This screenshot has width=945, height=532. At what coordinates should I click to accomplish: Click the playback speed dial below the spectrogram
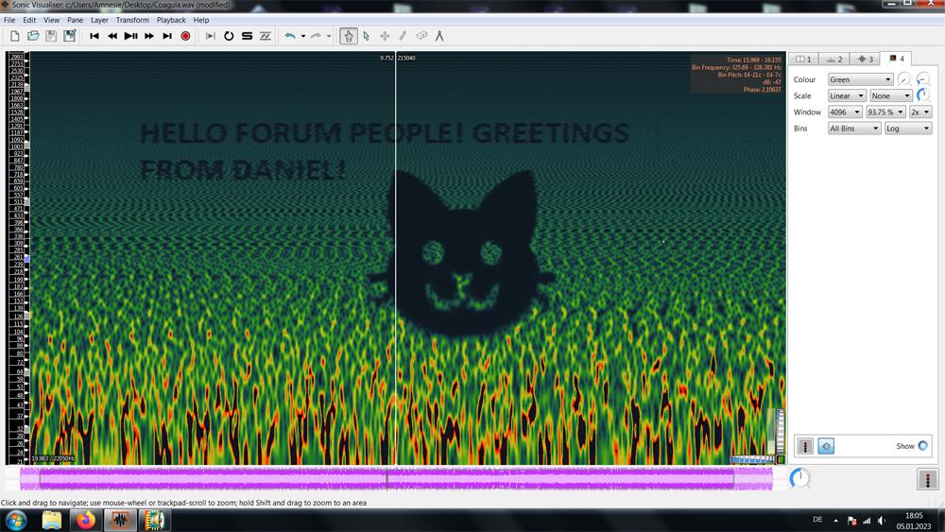tap(799, 478)
